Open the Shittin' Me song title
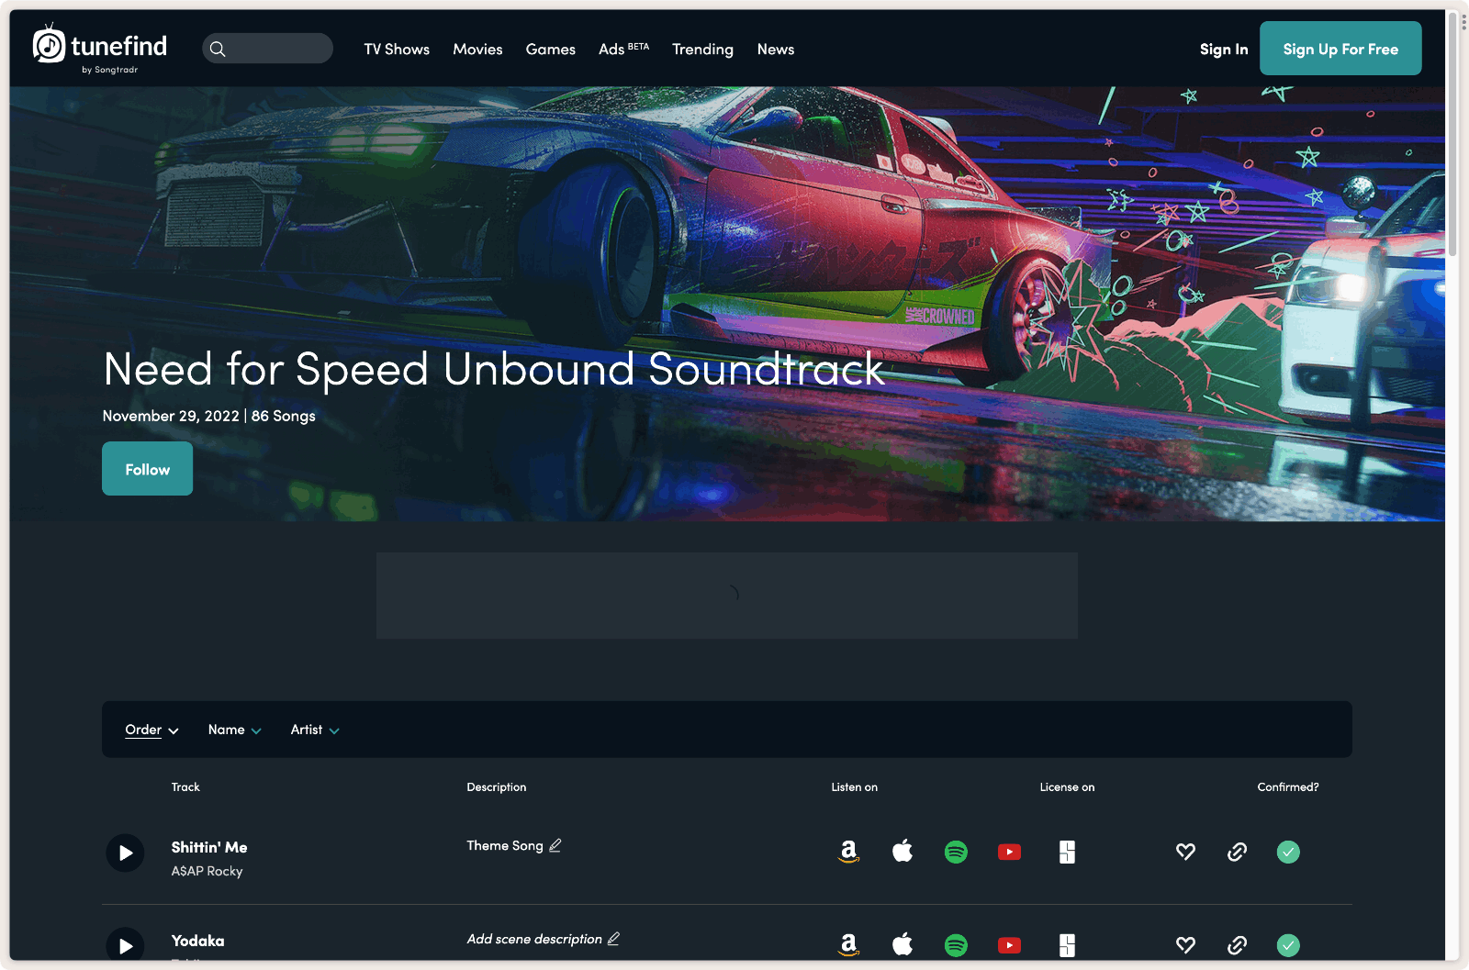 pos(209,847)
